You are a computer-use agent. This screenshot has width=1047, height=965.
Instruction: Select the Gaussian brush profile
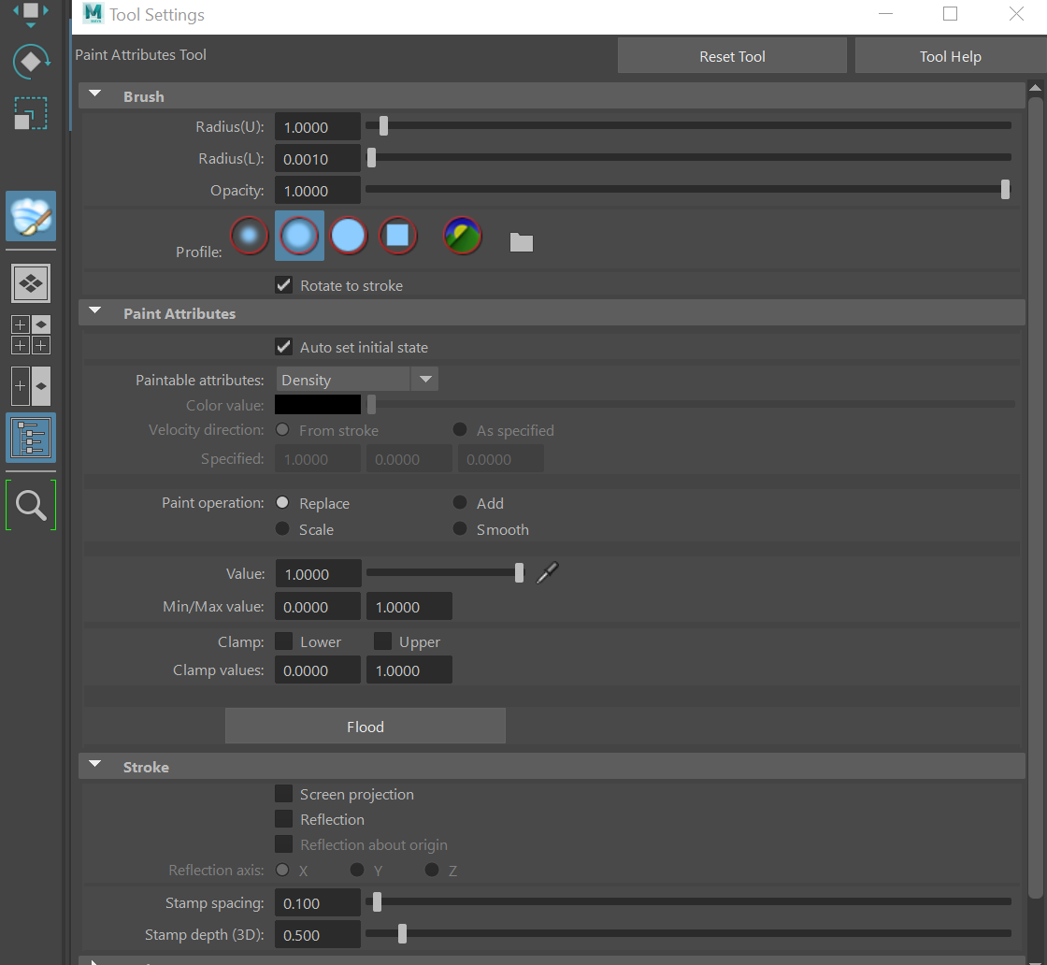[249, 236]
